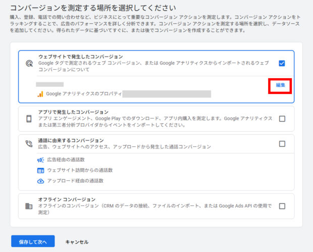Click the Google Analytics bar chart icon
Image resolution: width=313 pixels, height=252 pixels.
(40, 94)
